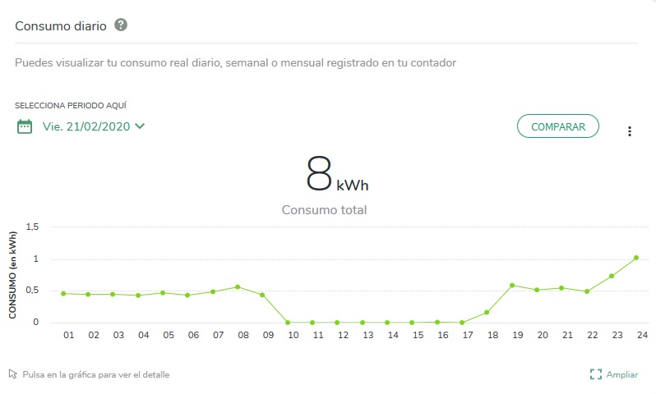Image resolution: width=656 pixels, height=394 pixels.
Task: Click the 8 kWh total consumption figure
Action: point(337,173)
